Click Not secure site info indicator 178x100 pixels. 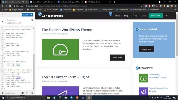click(x=19, y=6)
